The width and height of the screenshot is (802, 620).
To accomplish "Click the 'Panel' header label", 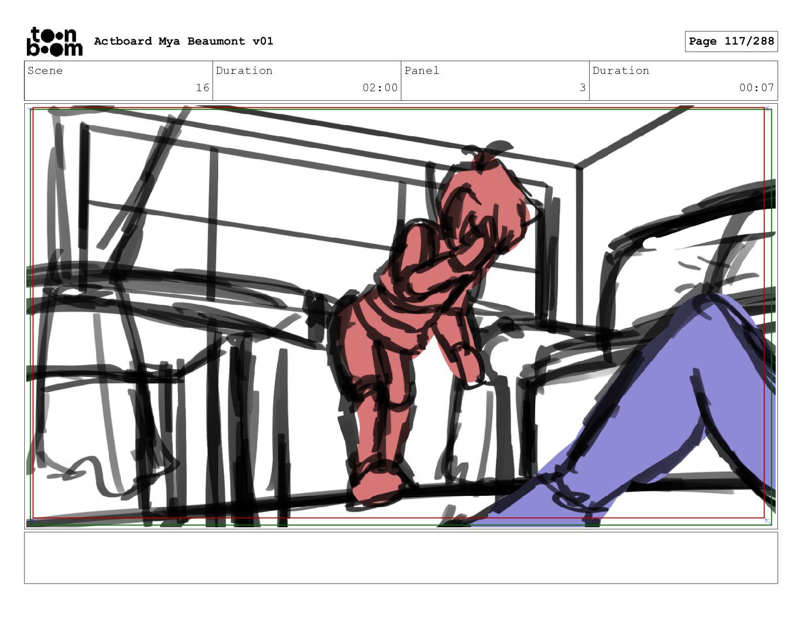I will 422,71.
